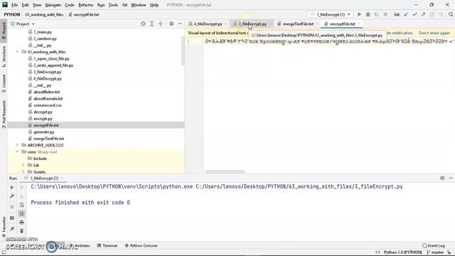Open the Terminal tool window
This screenshot has width=455, height=256.
click(107, 245)
